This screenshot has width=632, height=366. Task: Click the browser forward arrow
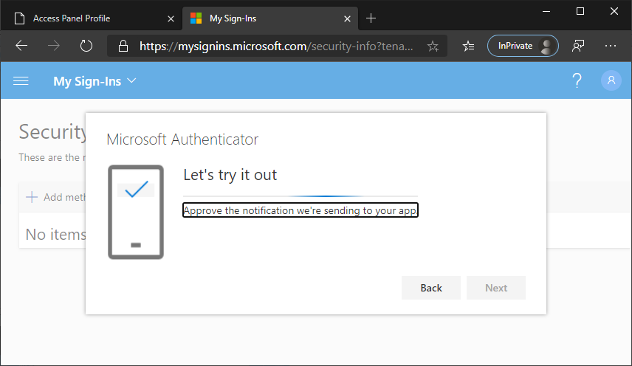[54, 46]
